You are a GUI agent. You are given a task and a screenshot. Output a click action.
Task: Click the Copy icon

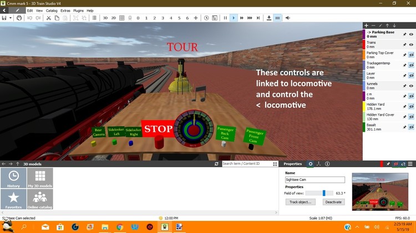click(x=57, y=18)
